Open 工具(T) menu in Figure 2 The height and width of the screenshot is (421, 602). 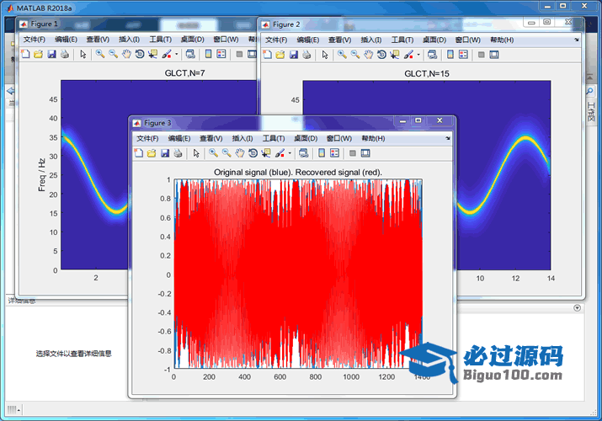click(402, 40)
